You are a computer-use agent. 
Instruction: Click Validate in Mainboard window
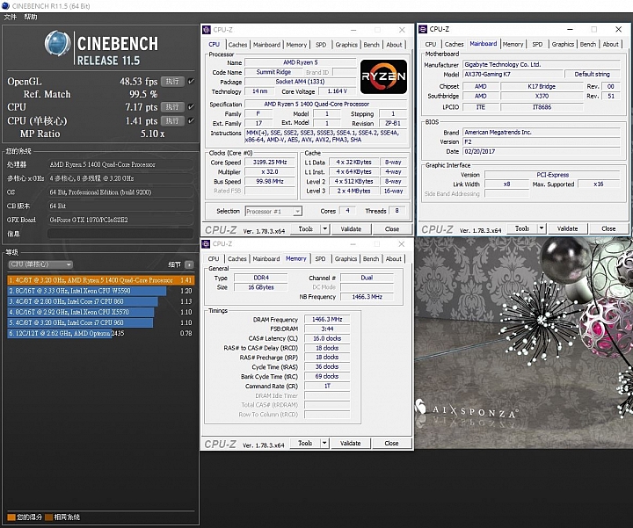(x=567, y=228)
